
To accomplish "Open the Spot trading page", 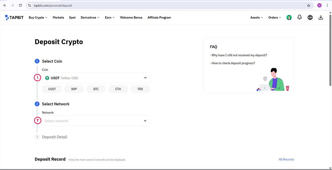I will tap(72, 18).
